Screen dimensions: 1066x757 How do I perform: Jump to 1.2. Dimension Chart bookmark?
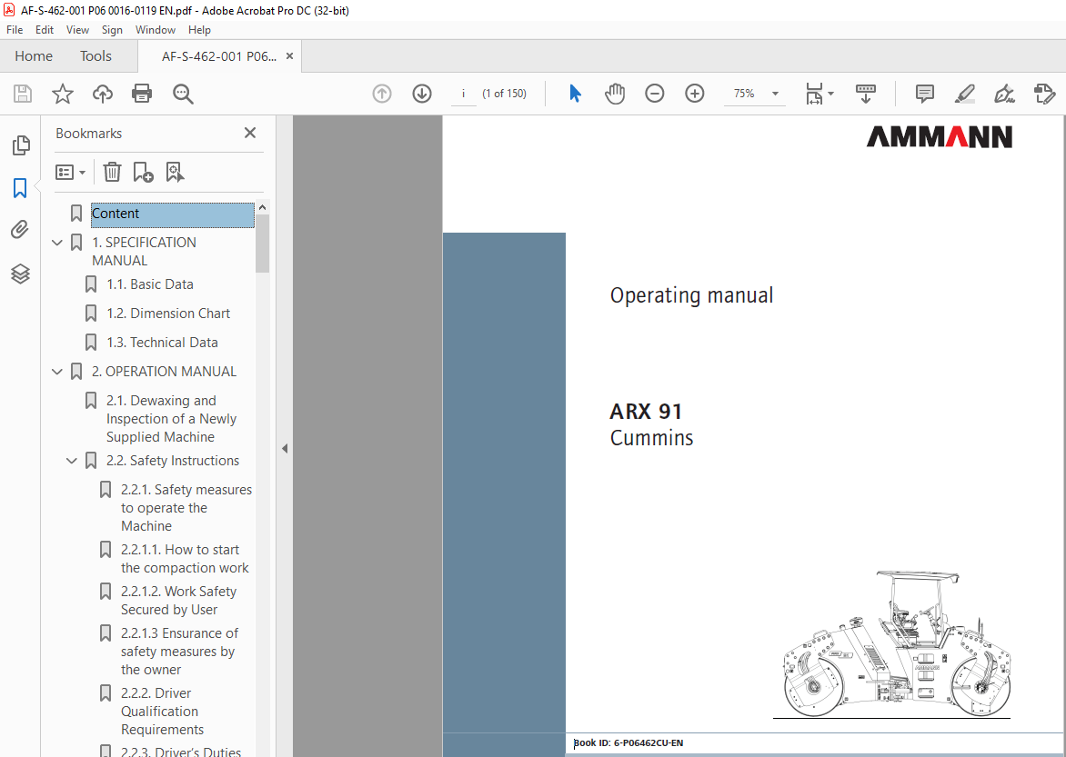click(168, 314)
